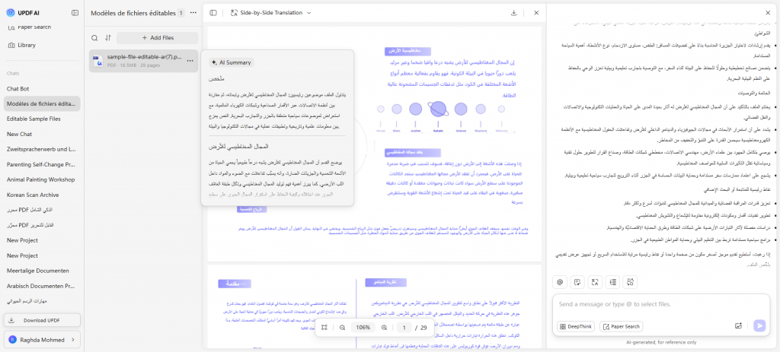
Task: Select the Modèles de fichiers édita... chat
Action: click(42, 103)
